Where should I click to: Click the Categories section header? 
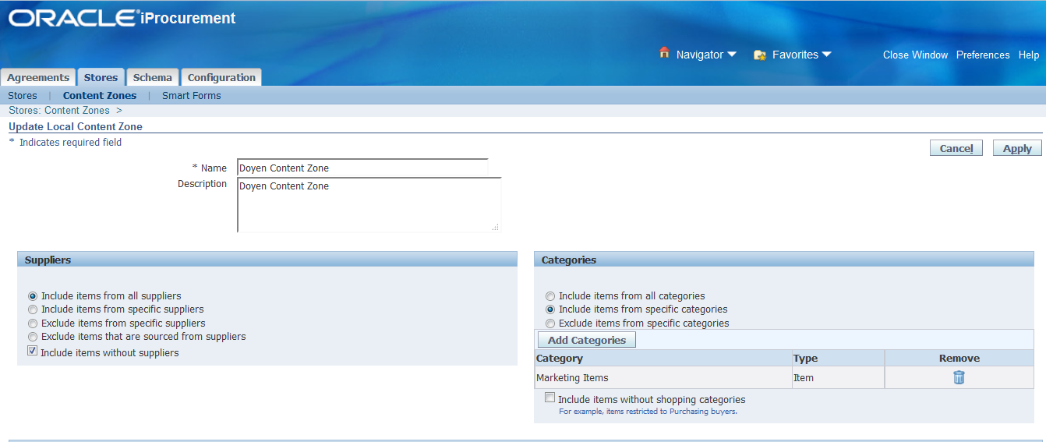(784, 260)
